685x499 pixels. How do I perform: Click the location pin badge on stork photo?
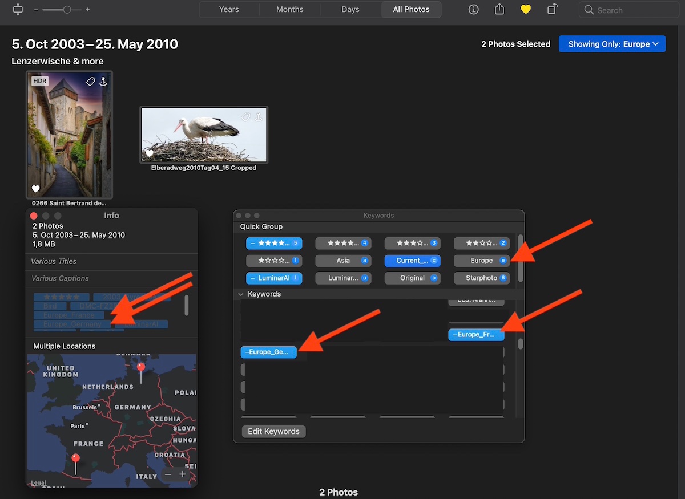[x=258, y=117]
